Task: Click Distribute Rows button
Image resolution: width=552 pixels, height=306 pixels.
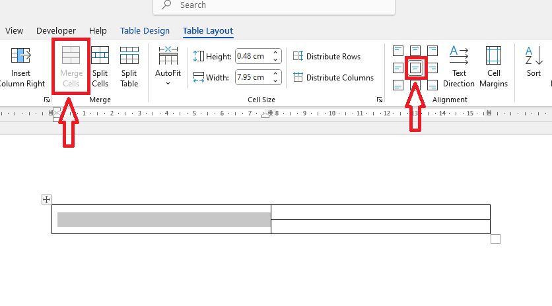Action: [326, 57]
